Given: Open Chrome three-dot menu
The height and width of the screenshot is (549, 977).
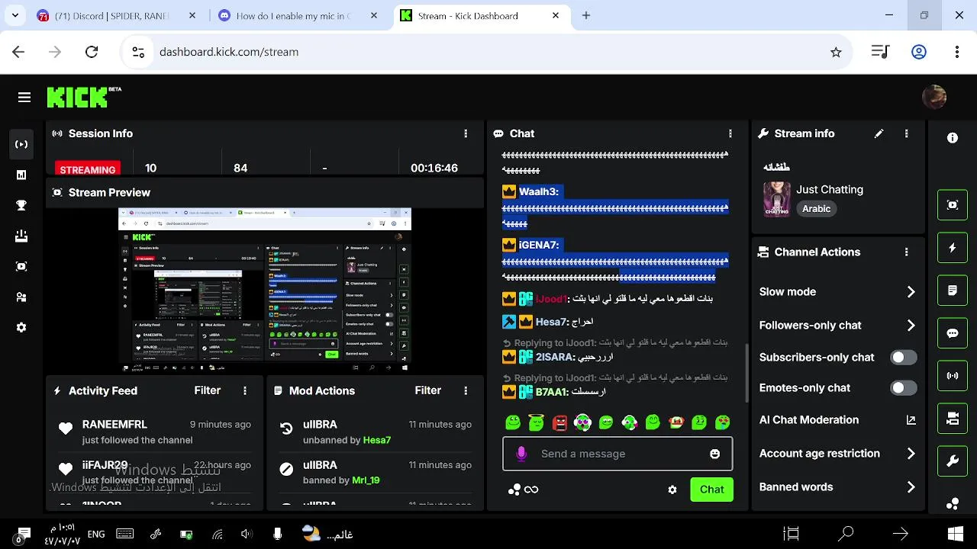Looking at the screenshot, I should (x=957, y=52).
